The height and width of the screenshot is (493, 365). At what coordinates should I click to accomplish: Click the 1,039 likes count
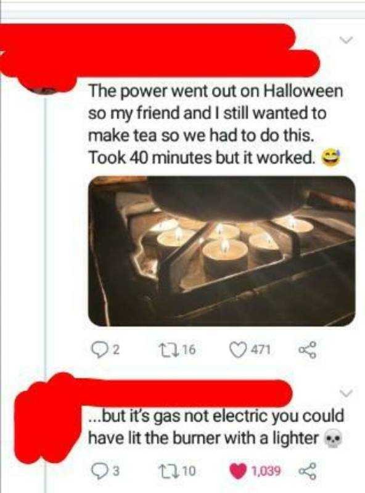coord(265,471)
